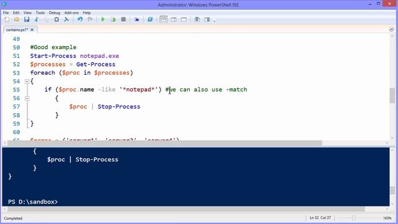Screen dimensions: 398x224
Task: Open the toolbar overflow options arrow
Action: click(215, 21)
